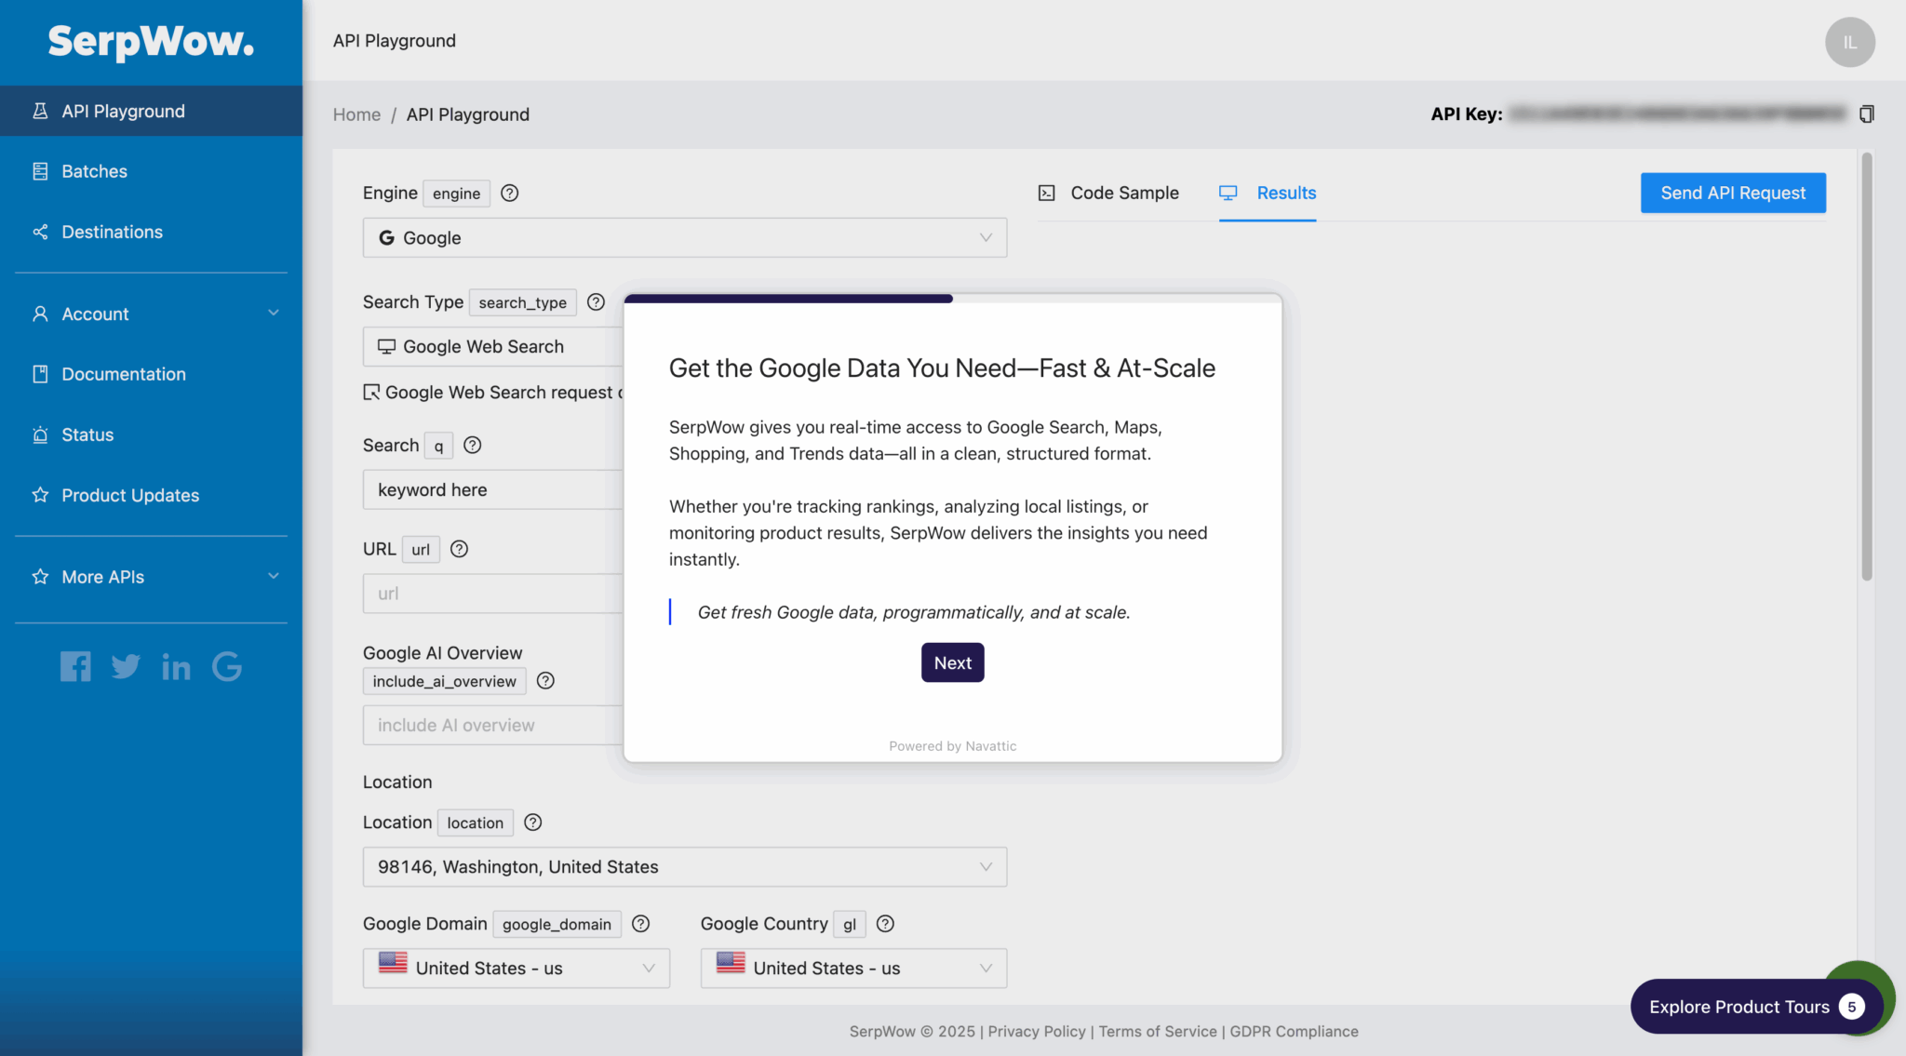Open the Engine Google dropdown

(x=684, y=238)
